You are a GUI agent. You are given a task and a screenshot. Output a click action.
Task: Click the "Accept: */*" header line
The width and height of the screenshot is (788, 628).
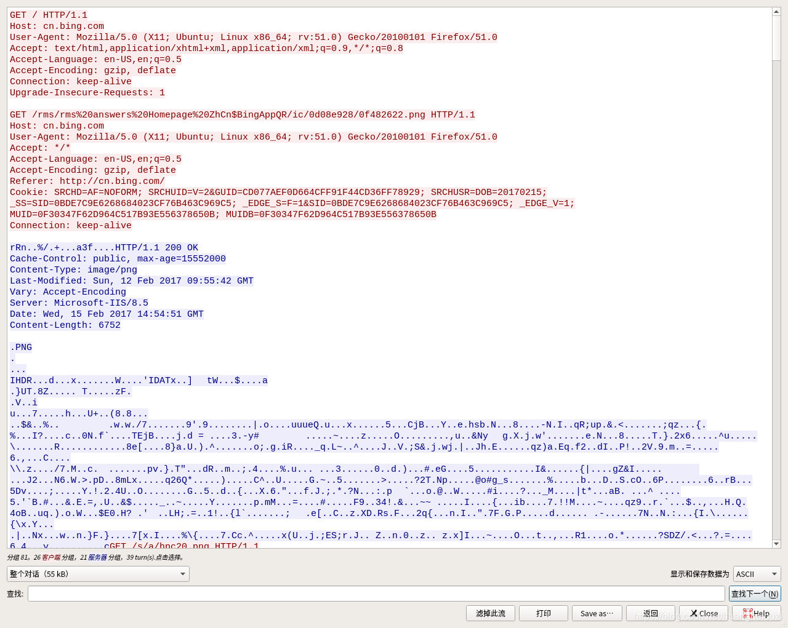coord(40,148)
